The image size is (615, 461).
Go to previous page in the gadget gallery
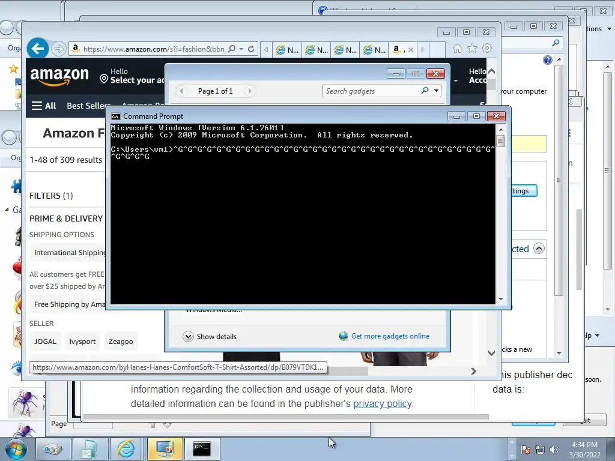[181, 91]
